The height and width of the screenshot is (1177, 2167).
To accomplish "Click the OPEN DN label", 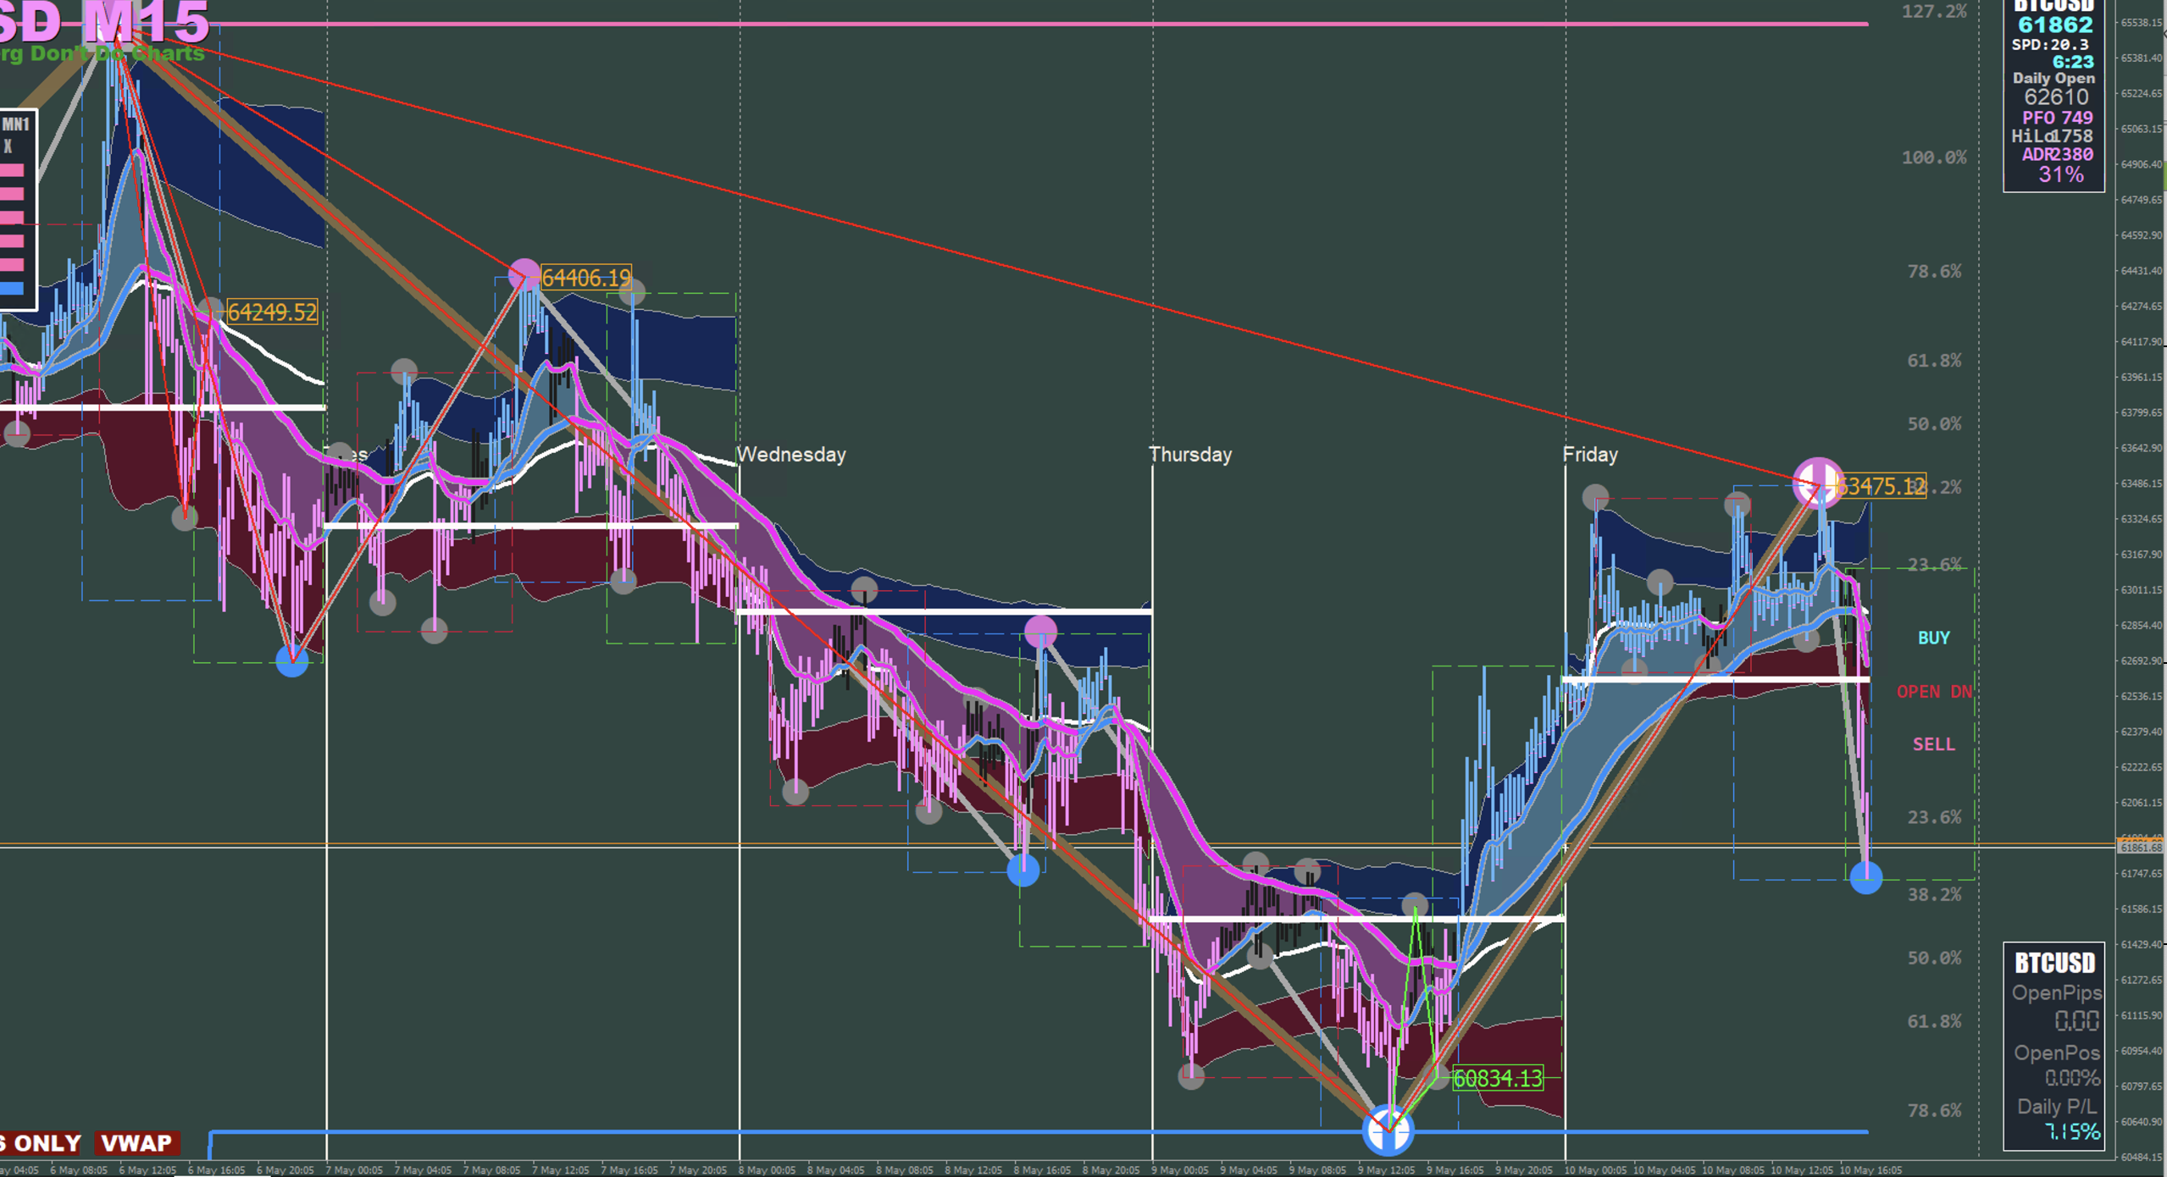I will (1933, 692).
